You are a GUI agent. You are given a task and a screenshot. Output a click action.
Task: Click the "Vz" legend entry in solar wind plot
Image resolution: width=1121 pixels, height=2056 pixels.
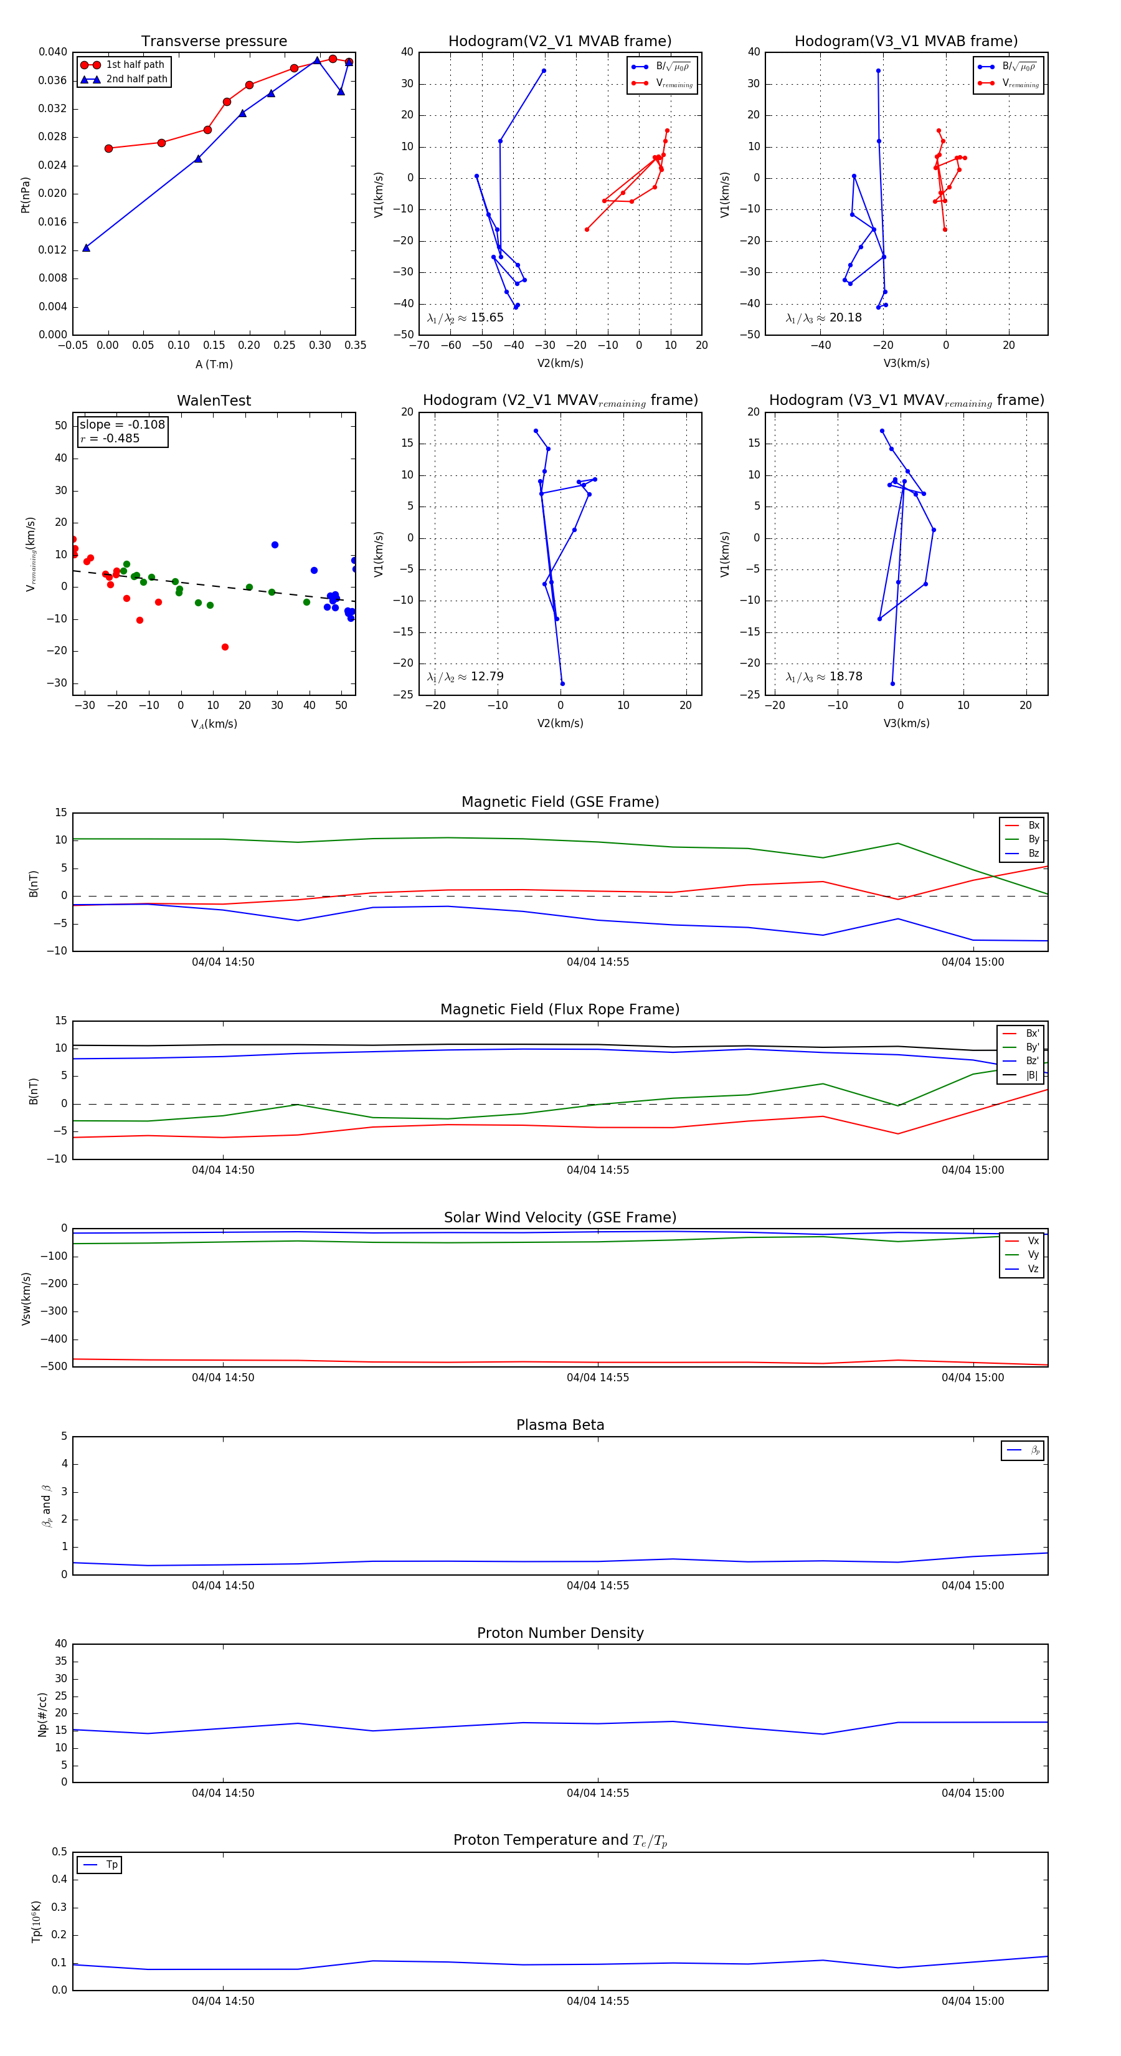coord(1022,1269)
